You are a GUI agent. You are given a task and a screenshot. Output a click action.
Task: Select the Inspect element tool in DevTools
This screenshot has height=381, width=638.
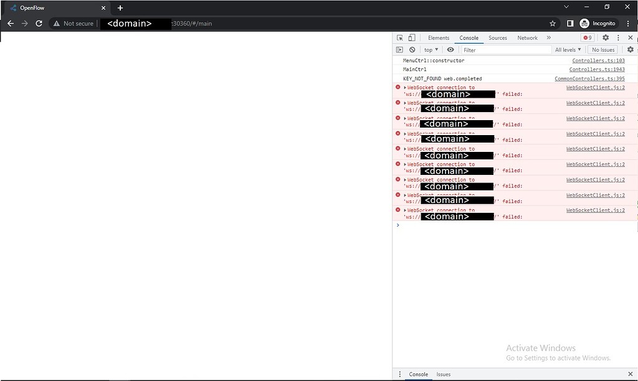[x=399, y=37]
